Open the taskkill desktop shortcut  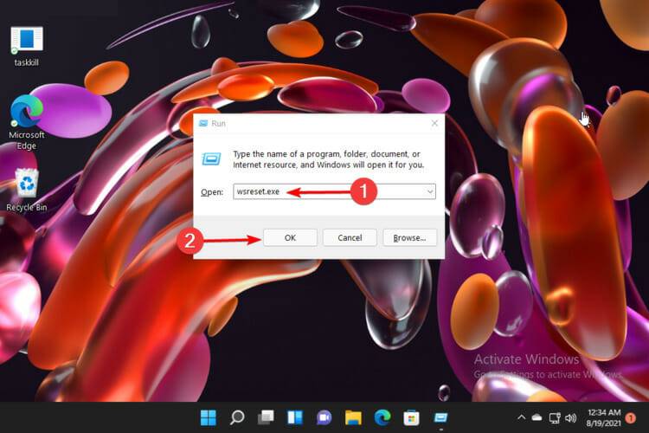pos(27,46)
